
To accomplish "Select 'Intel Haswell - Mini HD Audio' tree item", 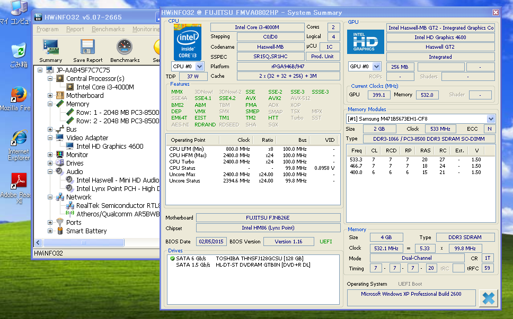I will tap(118, 180).
